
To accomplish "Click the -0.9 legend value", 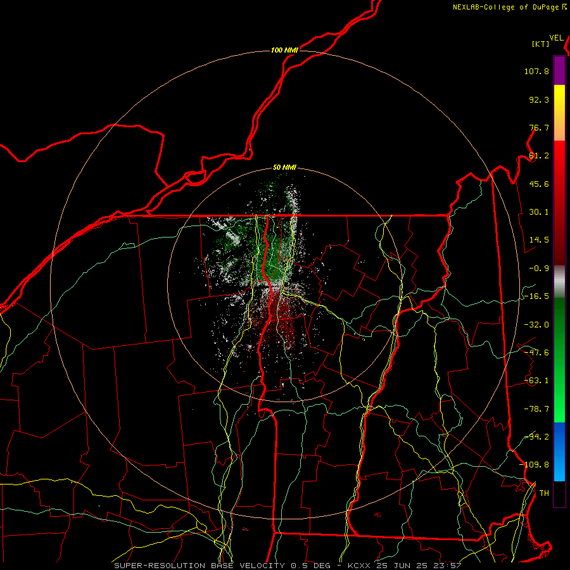I will point(539,269).
